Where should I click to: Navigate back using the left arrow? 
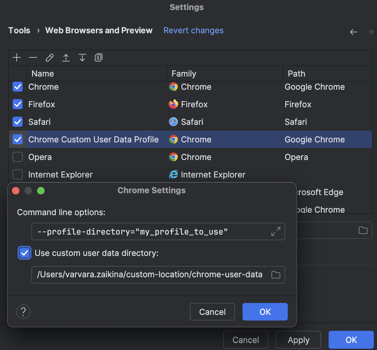click(354, 32)
